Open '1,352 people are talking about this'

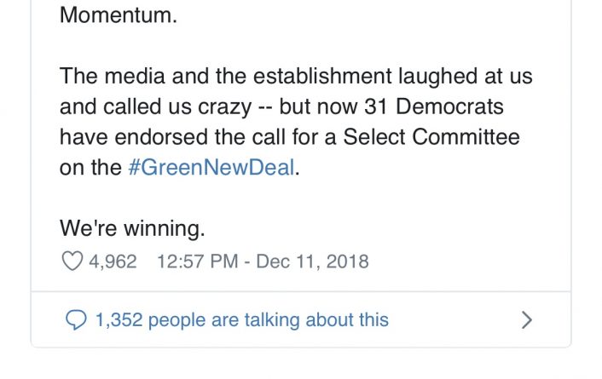tap(241, 320)
